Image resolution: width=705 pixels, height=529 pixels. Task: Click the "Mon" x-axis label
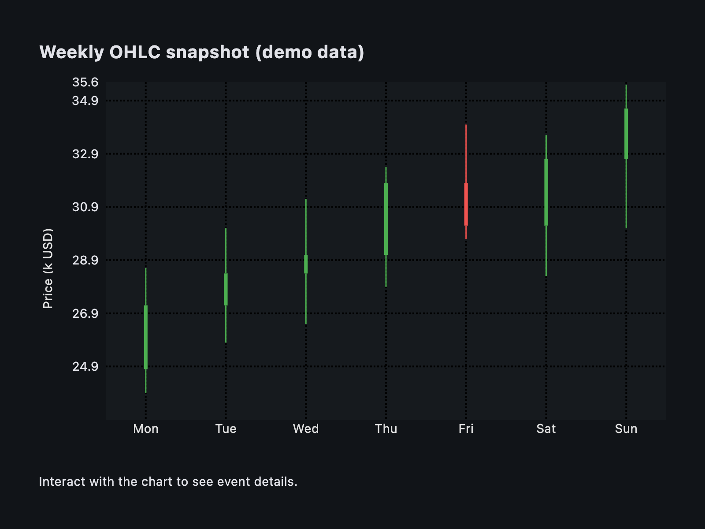[146, 428]
